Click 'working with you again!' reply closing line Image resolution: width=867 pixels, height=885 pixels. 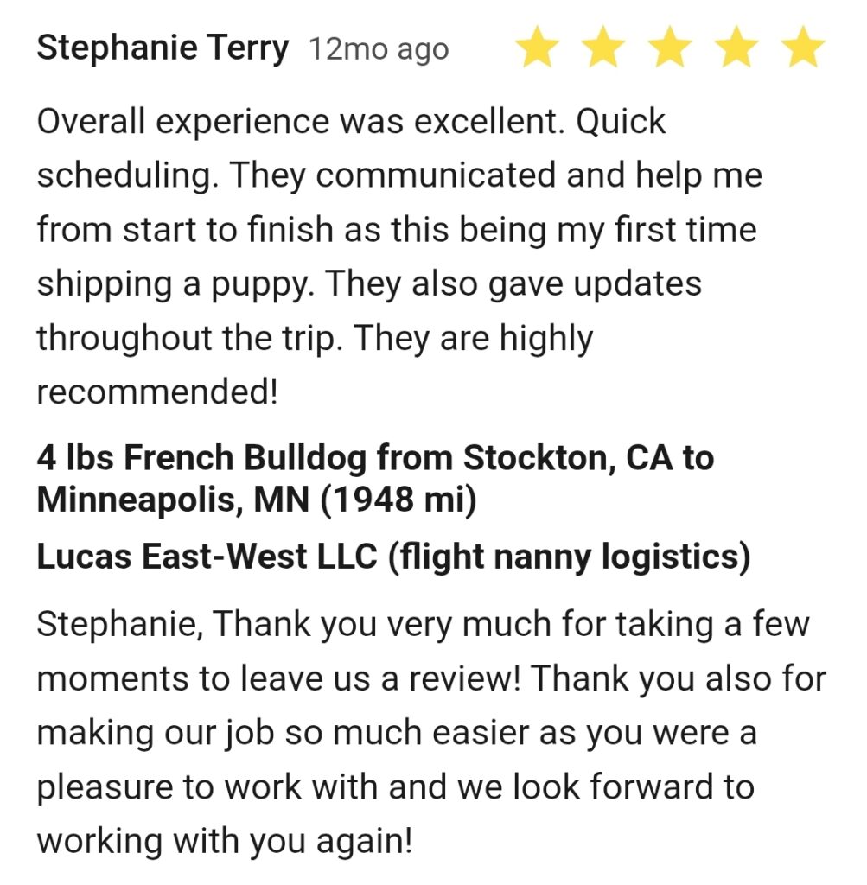point(225,842)
